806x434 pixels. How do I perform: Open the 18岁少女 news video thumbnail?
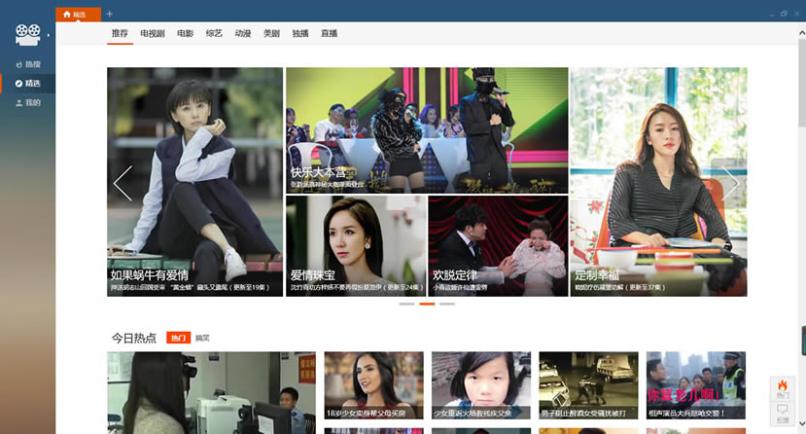point(373,385)
